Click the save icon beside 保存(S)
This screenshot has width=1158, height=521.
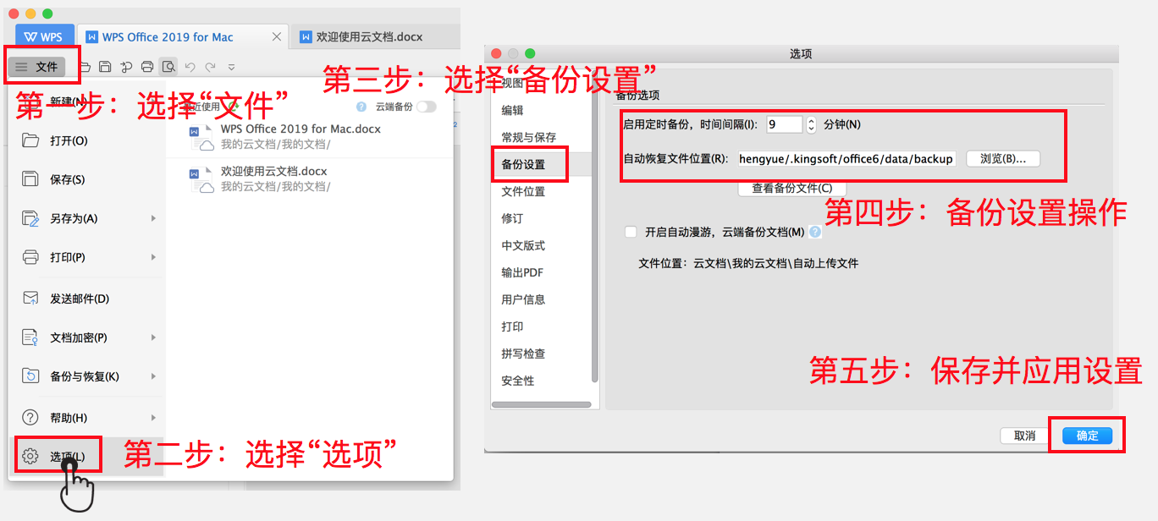click(x=30, y=179)
